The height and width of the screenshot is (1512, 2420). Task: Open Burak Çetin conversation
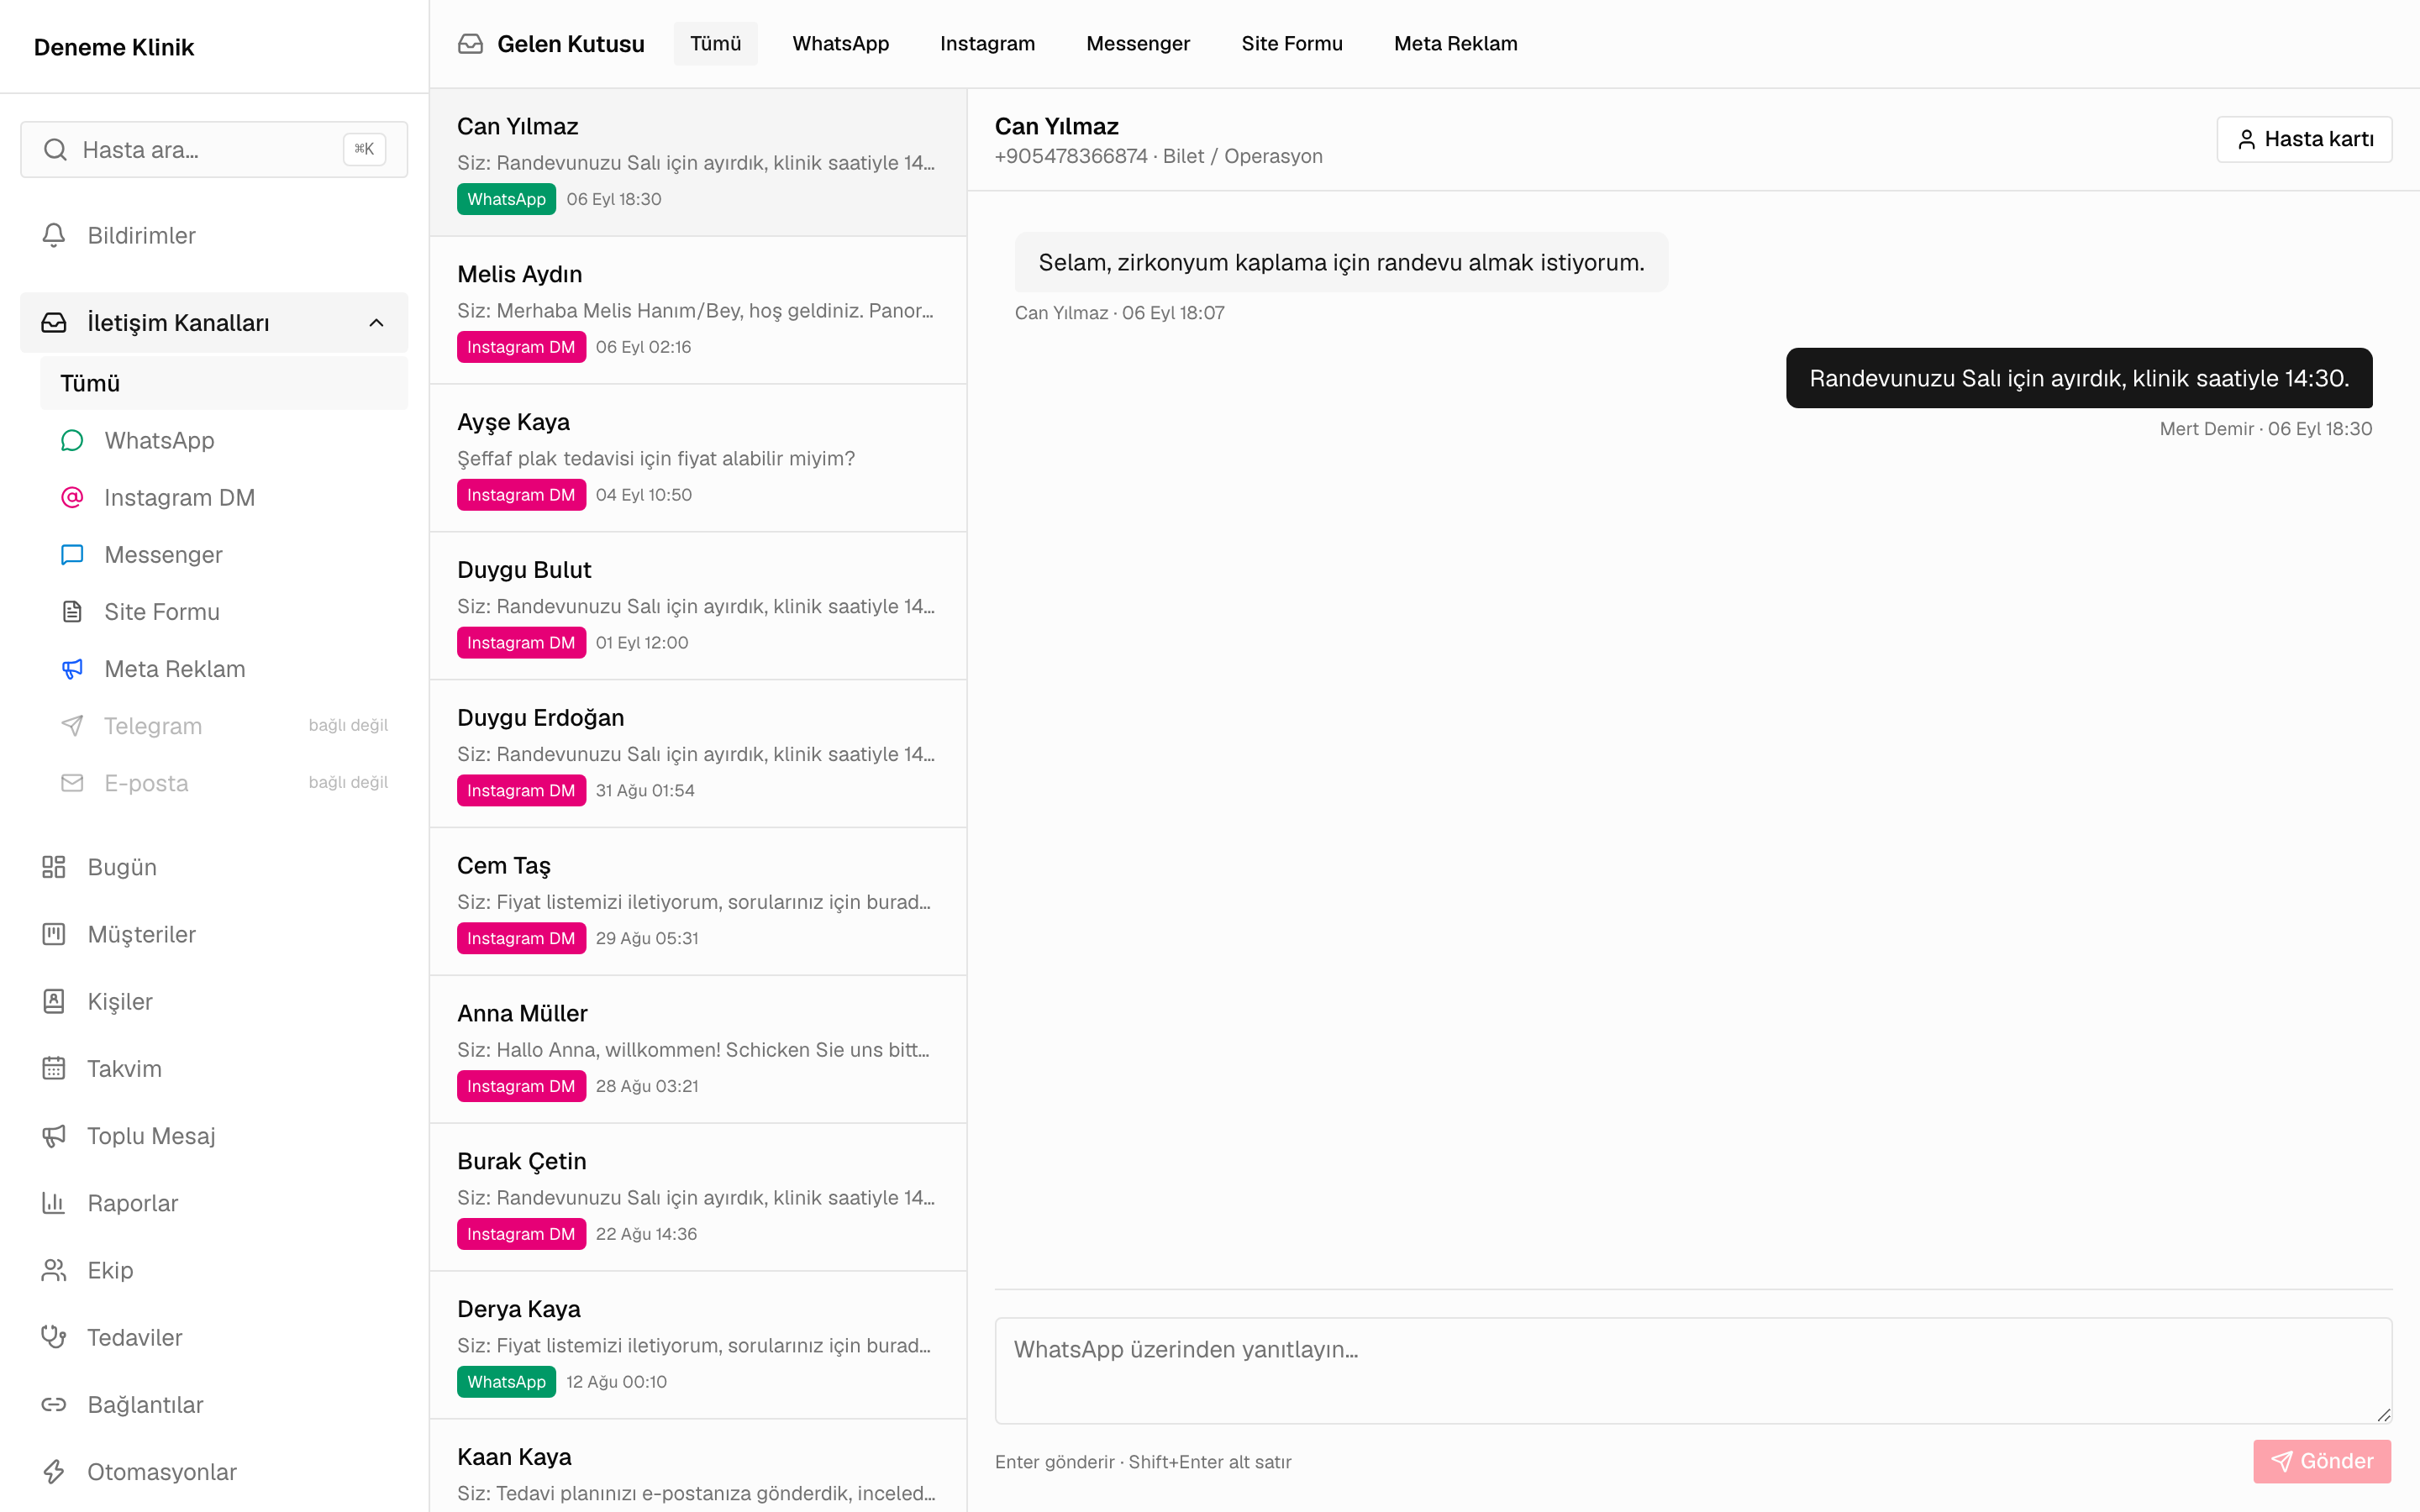point(698,1198)
